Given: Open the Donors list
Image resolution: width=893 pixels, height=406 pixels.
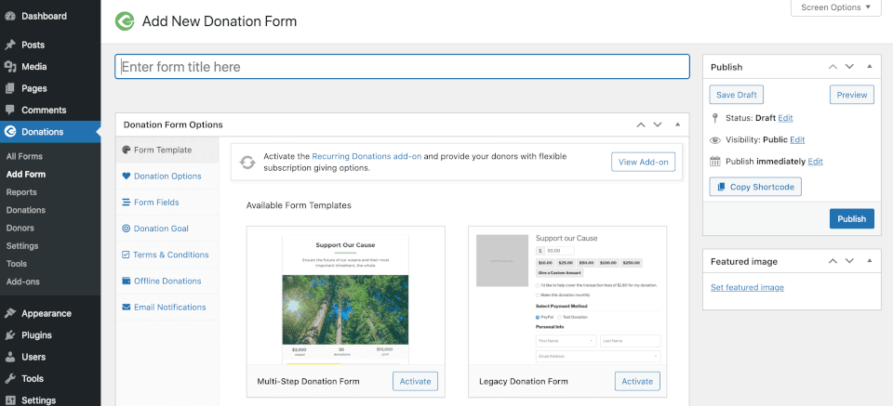Looking at the screenshot, I should (x=20, y=228).
